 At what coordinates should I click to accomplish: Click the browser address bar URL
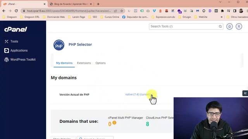click(69, 11)
